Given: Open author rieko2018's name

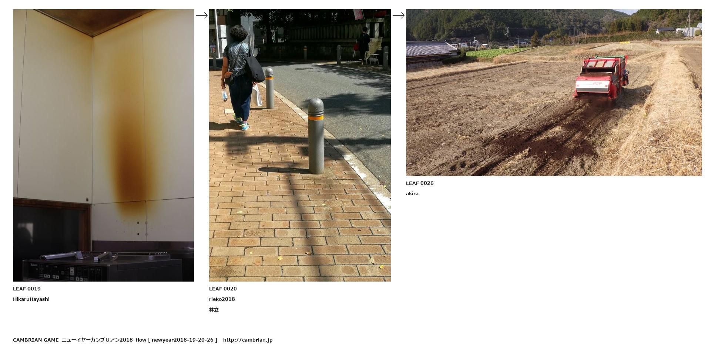Looking at the screenshot, I should click(x=222, y=299).
